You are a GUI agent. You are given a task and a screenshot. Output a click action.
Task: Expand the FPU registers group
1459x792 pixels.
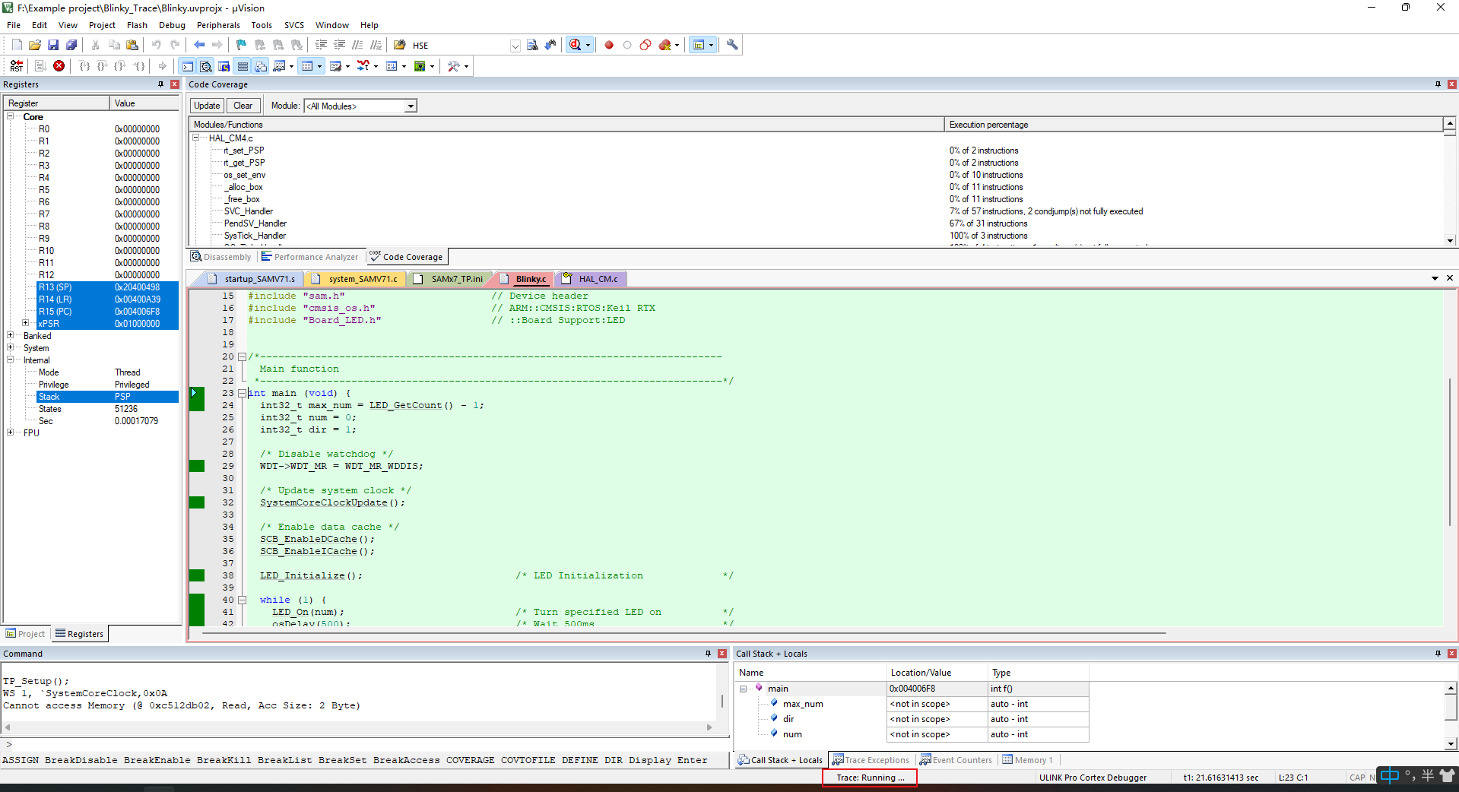point(11,432)
